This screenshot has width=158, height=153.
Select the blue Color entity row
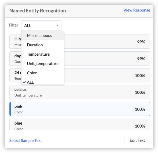[x=80, y=124]
